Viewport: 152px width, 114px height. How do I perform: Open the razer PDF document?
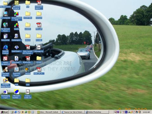pos(39,71)
